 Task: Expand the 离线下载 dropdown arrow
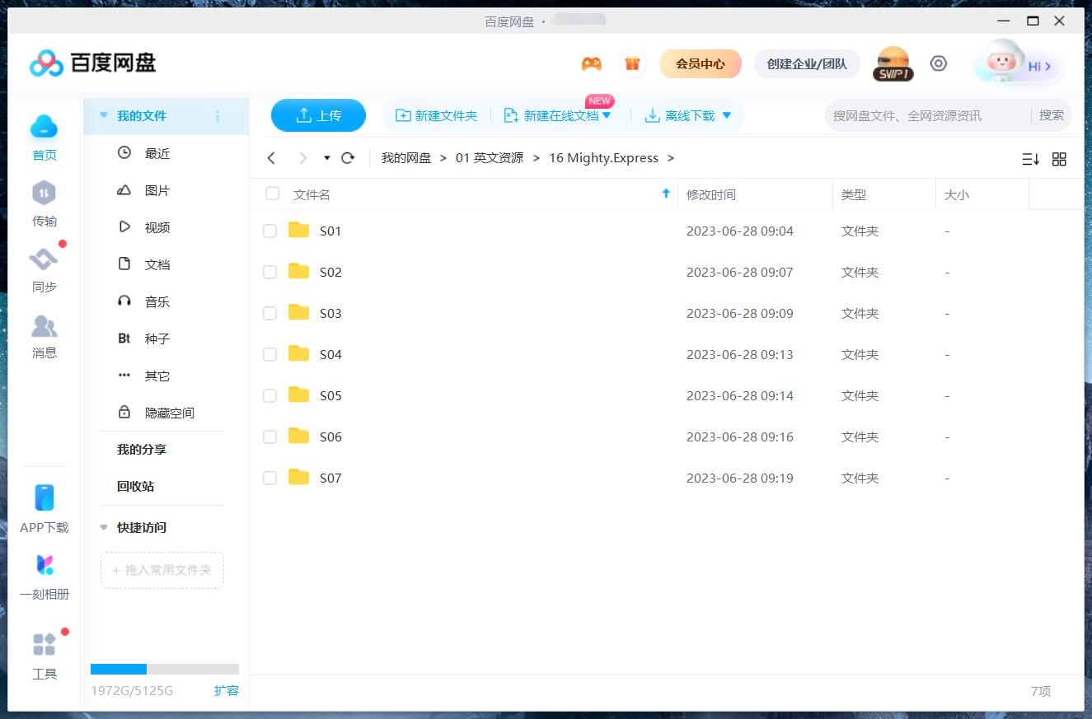726,115
